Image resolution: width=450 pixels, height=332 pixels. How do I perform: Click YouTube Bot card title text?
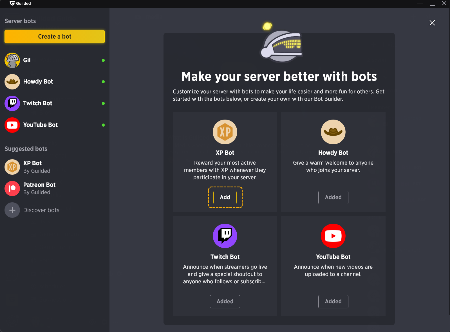tap(333, 257)
